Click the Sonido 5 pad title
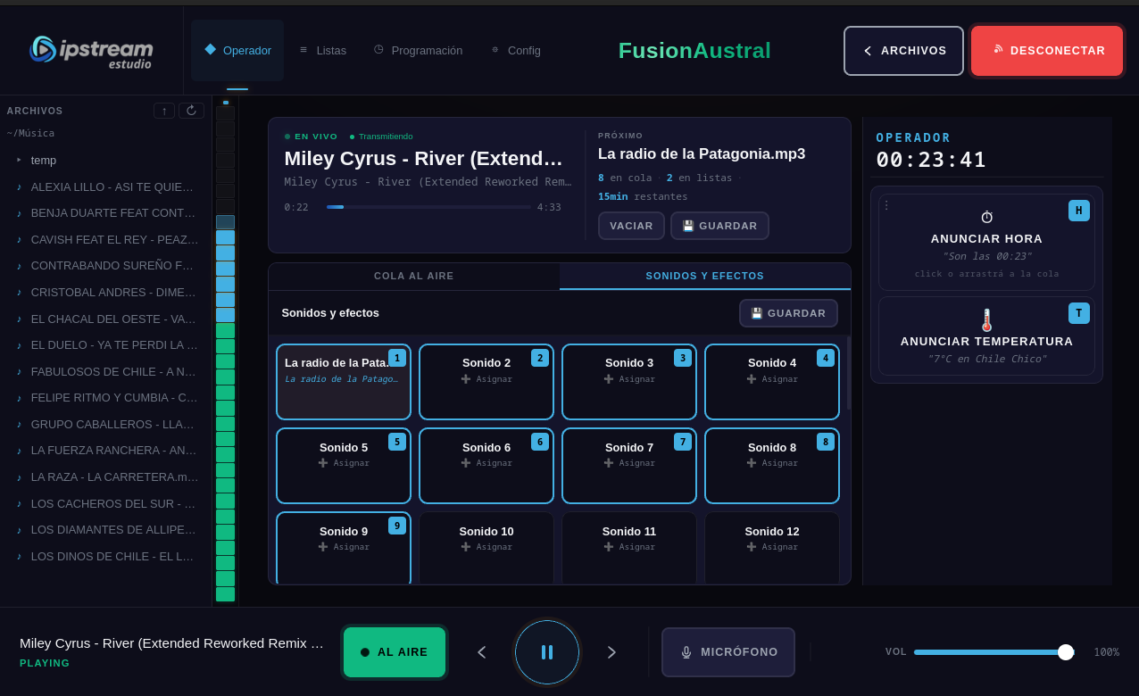The width and height of the screenshot is (1139, 696). pyautogui.click(x=344, y=447)
